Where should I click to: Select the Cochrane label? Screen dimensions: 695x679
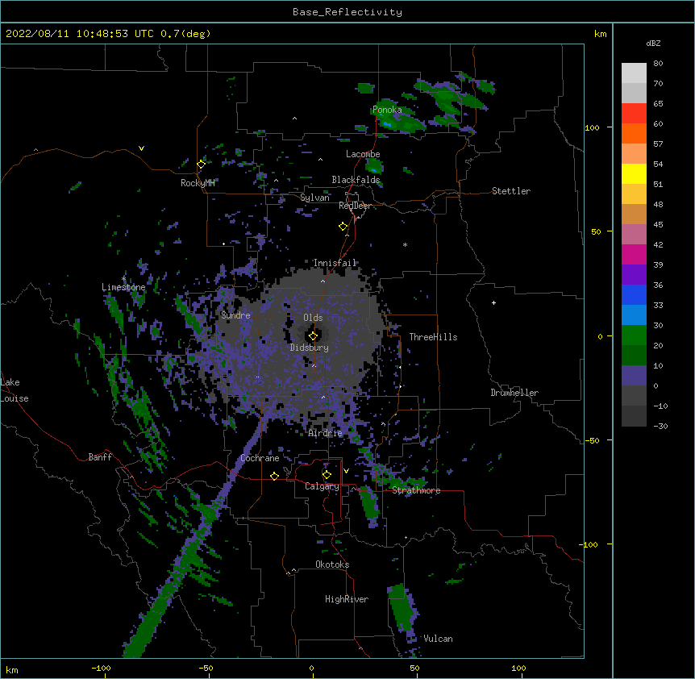click(260, 458)
